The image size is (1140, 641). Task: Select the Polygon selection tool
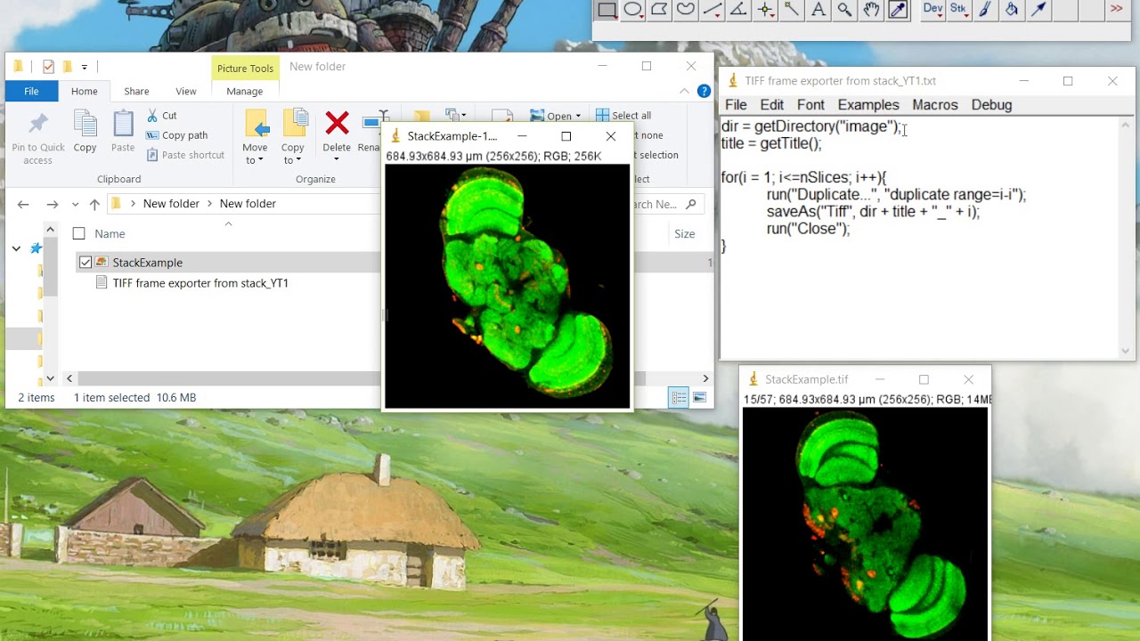[659, 10]
